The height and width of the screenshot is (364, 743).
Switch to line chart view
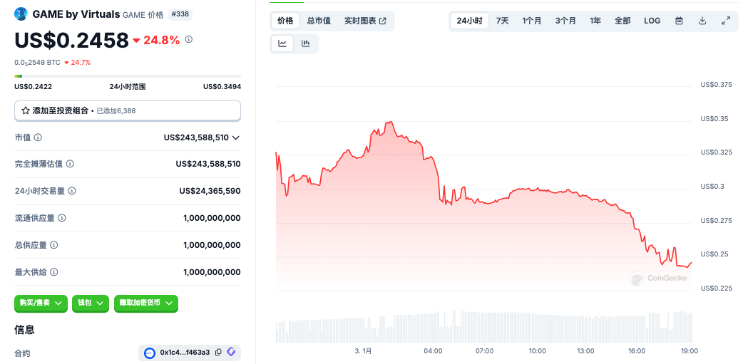[x=282, y=43]
